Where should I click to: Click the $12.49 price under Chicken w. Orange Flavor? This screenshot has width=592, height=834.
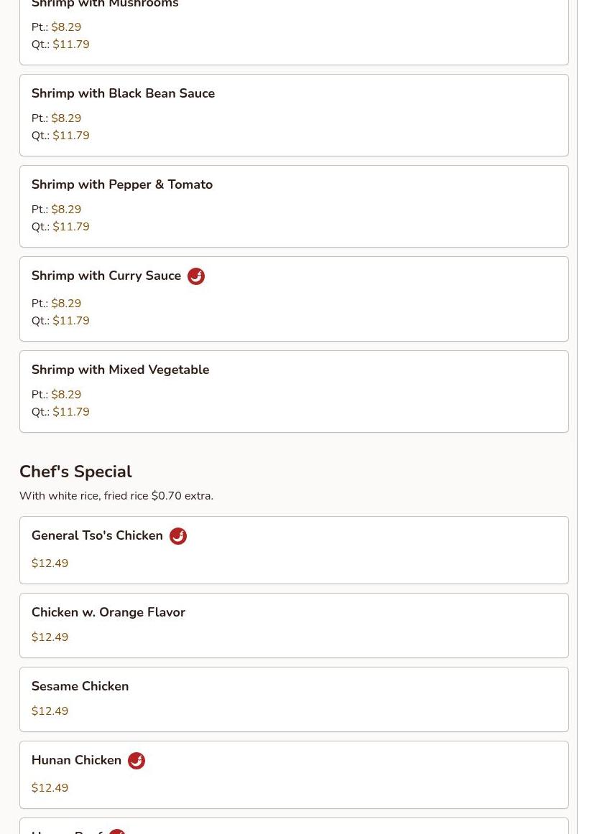pos(50,637)
